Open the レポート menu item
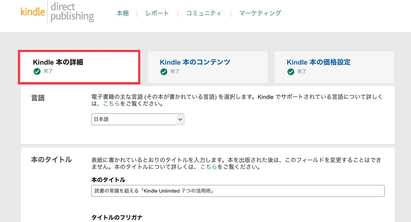 pyautogui.click(x=157, y=13)
